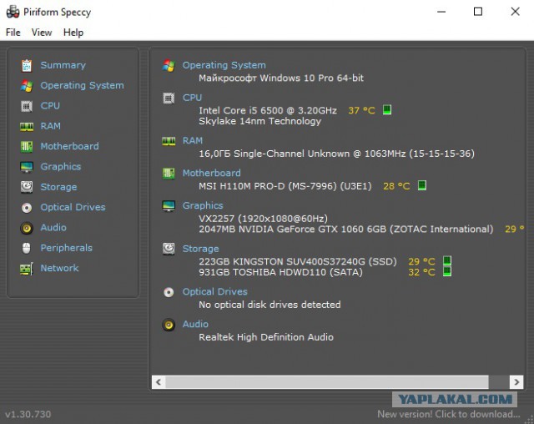Click the 37 °C CPU temperature value
The height and width of the screenshot is (424, 534).
pos(361,110)
